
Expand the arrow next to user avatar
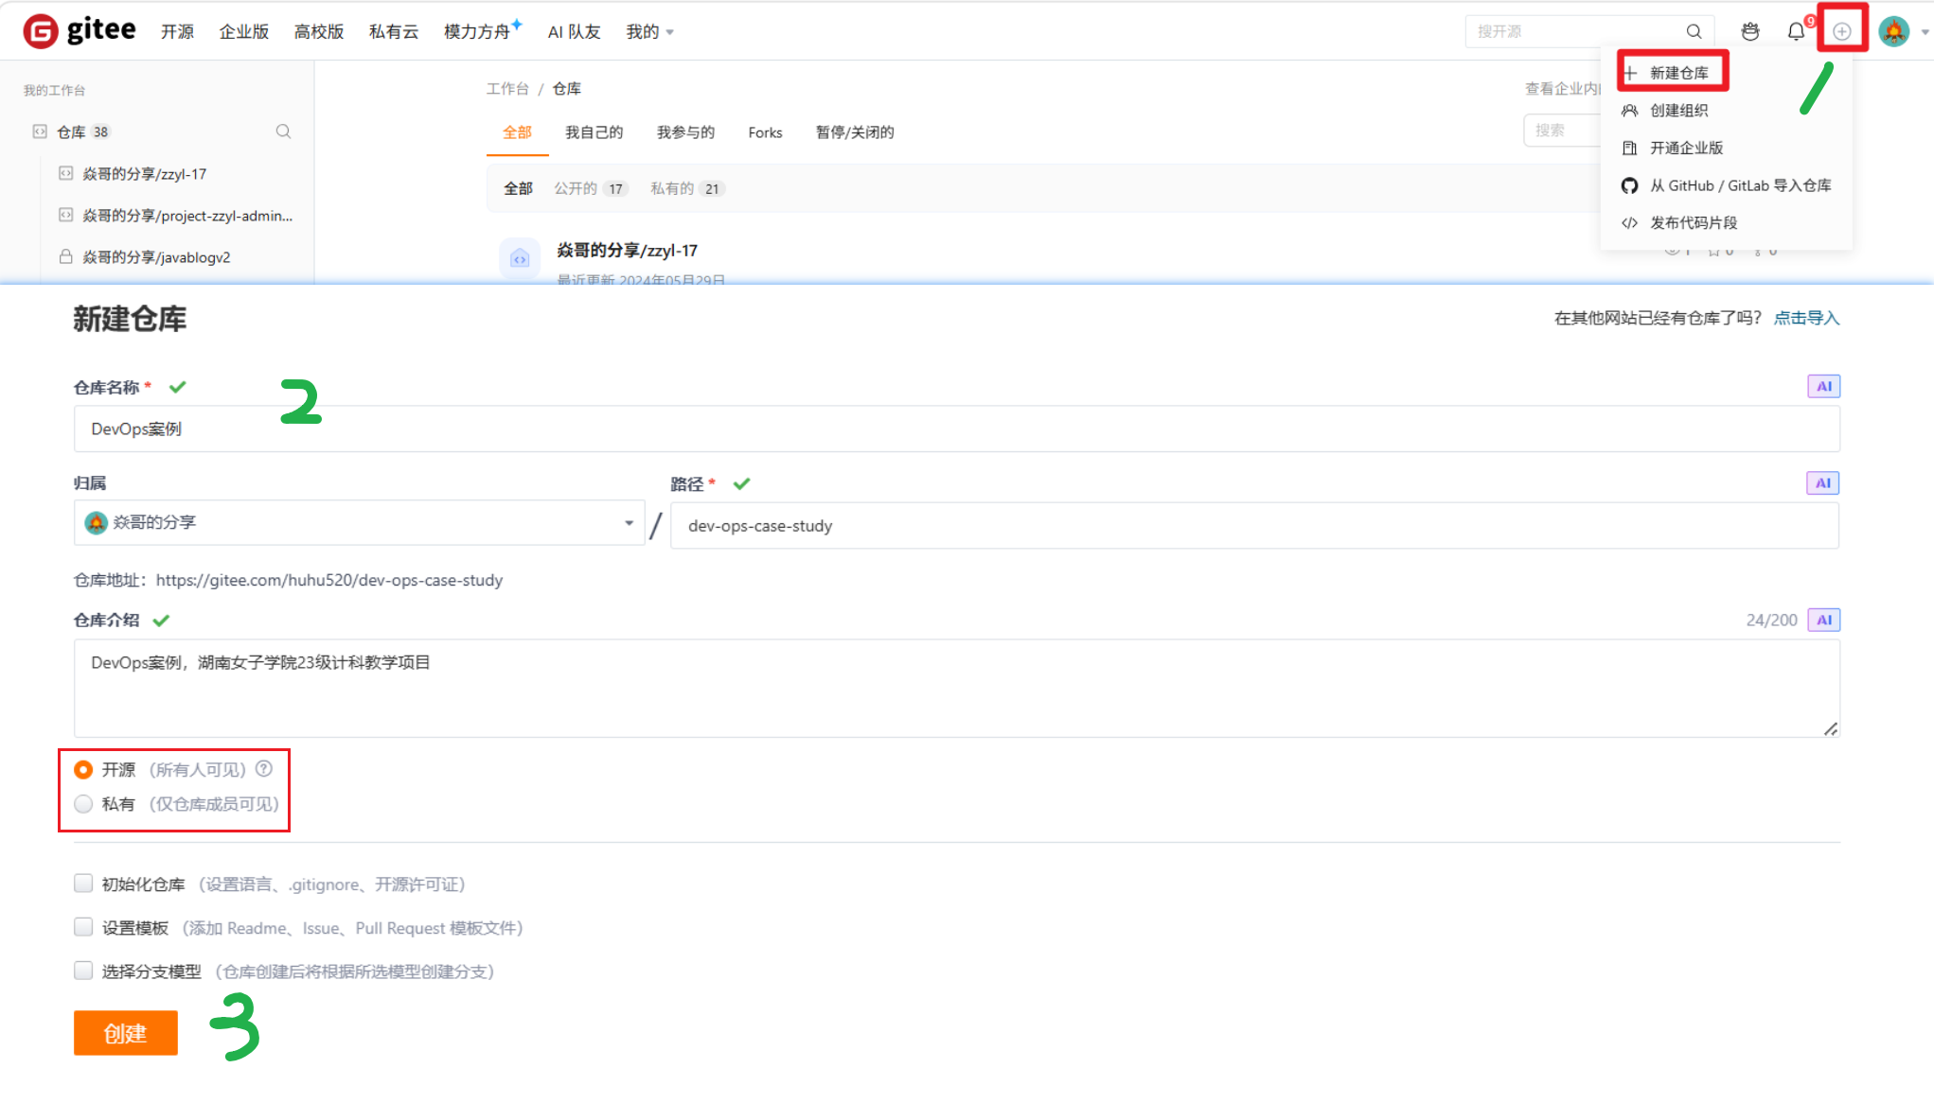pos(1925,32)
